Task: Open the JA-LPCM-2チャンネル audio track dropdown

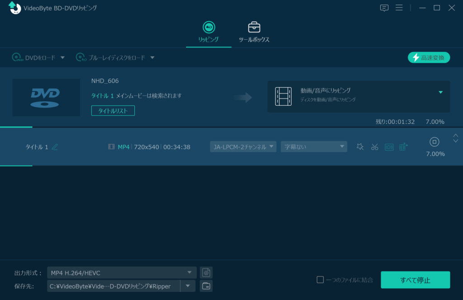Action: [x=243, y=146]
